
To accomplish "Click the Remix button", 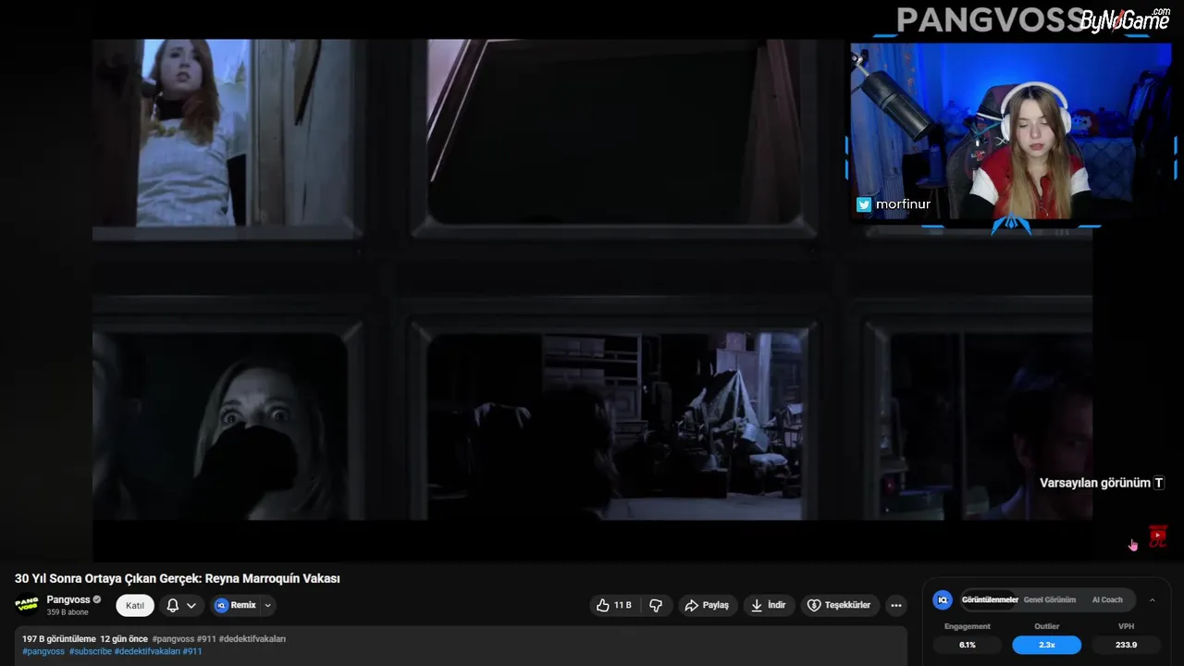I will tap(235, 605).
